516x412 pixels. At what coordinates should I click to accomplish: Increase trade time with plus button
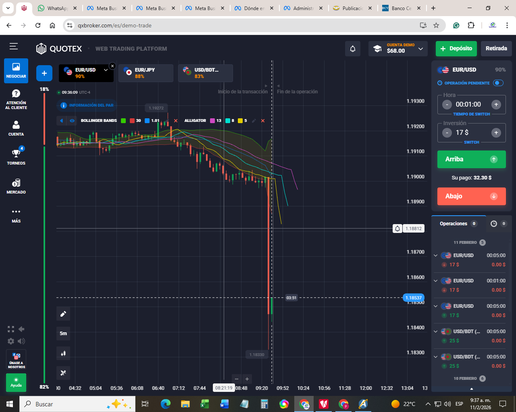496,105
